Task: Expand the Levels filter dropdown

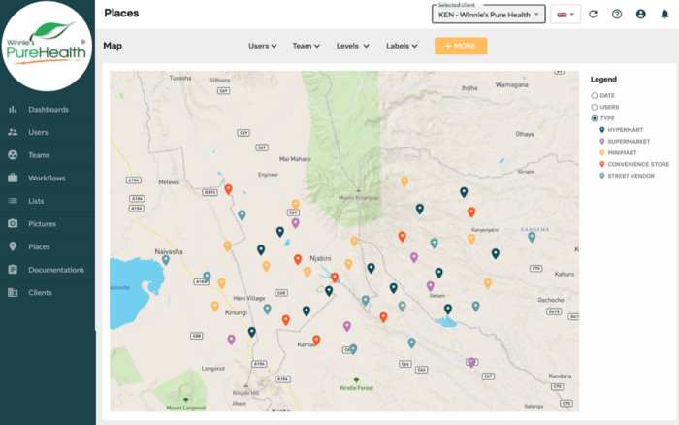Action: (x=352, y=46)
